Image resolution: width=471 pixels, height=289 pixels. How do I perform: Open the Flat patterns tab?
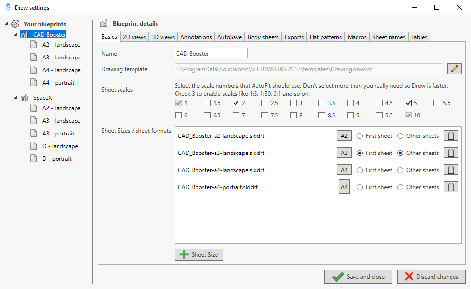tap(325, 37)
